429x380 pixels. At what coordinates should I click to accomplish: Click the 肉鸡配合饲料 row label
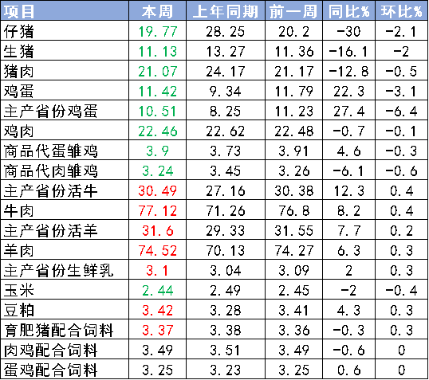click(50, 351)
